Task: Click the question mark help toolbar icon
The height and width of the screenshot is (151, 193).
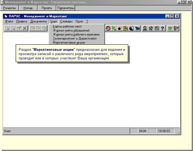Action: click(x=162, y=28)
